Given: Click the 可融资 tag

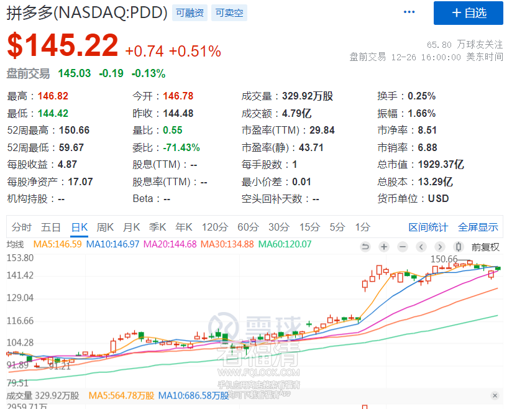Looking at the screenshot, I should [x=190, y=13].
